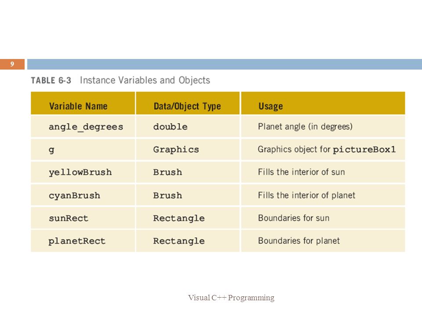Select the g variable name cell
422x317 pixels.
[x=83, y=149]
